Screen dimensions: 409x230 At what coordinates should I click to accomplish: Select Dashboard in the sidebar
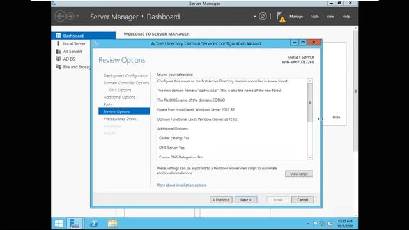84,36
